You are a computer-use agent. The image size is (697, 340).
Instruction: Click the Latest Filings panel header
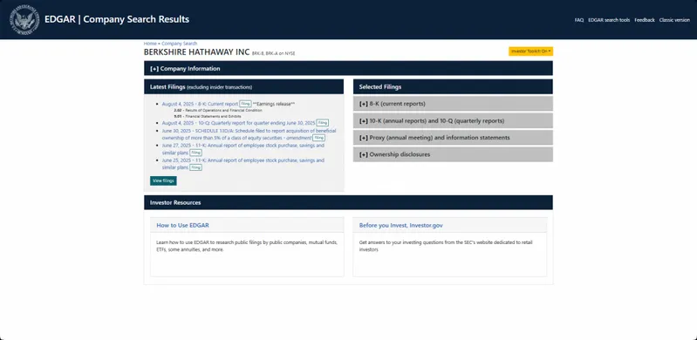243,86
